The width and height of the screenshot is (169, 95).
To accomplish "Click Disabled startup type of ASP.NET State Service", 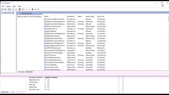I will tap(89, 48).
